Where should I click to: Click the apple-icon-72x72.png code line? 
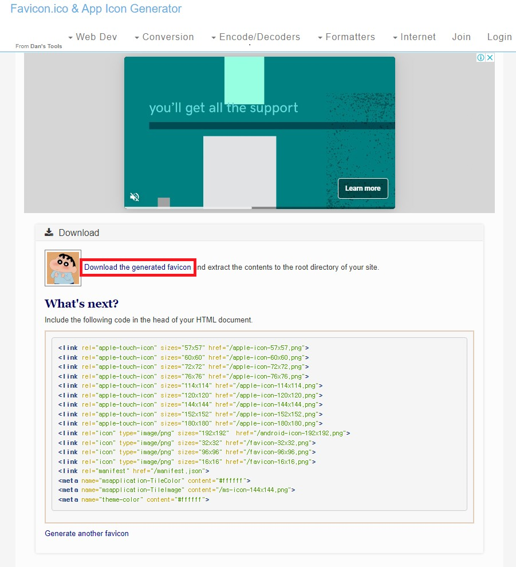click(x=183, y=367)
